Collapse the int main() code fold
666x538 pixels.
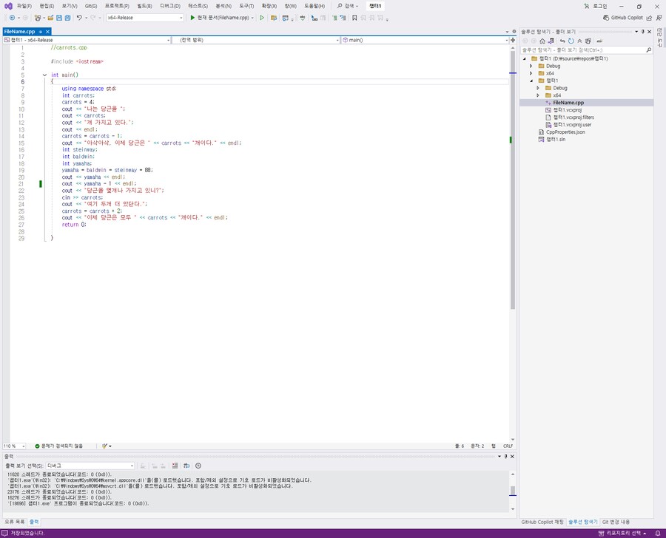pyautogui.click(x=44, y=75)
